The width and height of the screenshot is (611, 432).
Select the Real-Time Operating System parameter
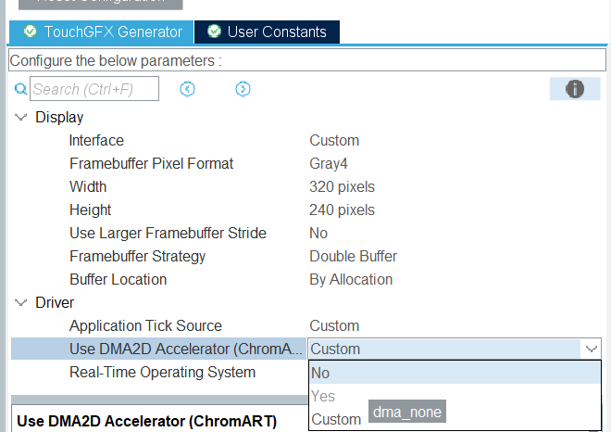click(162, 373)
